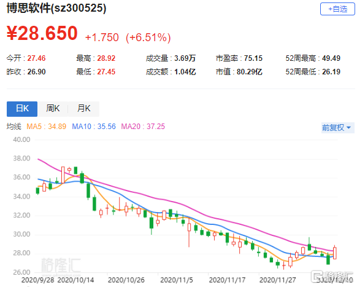This screenshot has width=357, height=287.
Task: Select the stock title 博思软件(sz300525)
Action: point(56,8)
